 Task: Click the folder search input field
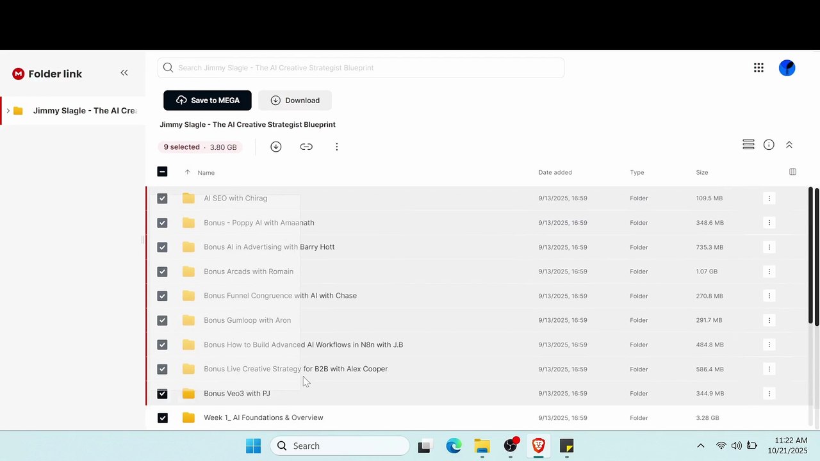coord(361,68)
